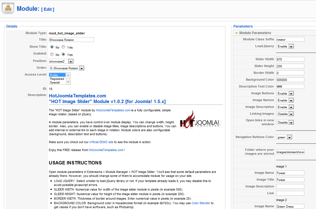Open HotJoomlaTemplates.com link after FREE release
This screenshot has width=316, height=209.
[106, 150]
